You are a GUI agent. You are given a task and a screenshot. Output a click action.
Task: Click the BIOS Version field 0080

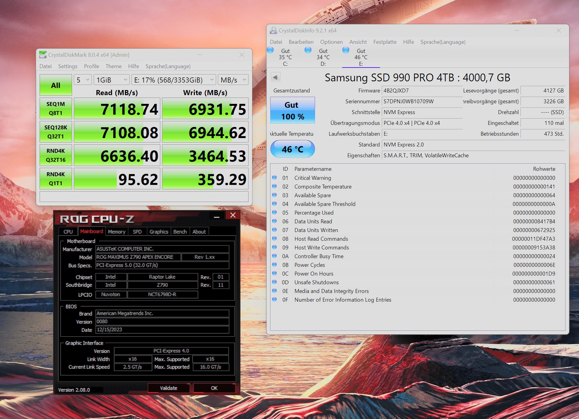162,321
